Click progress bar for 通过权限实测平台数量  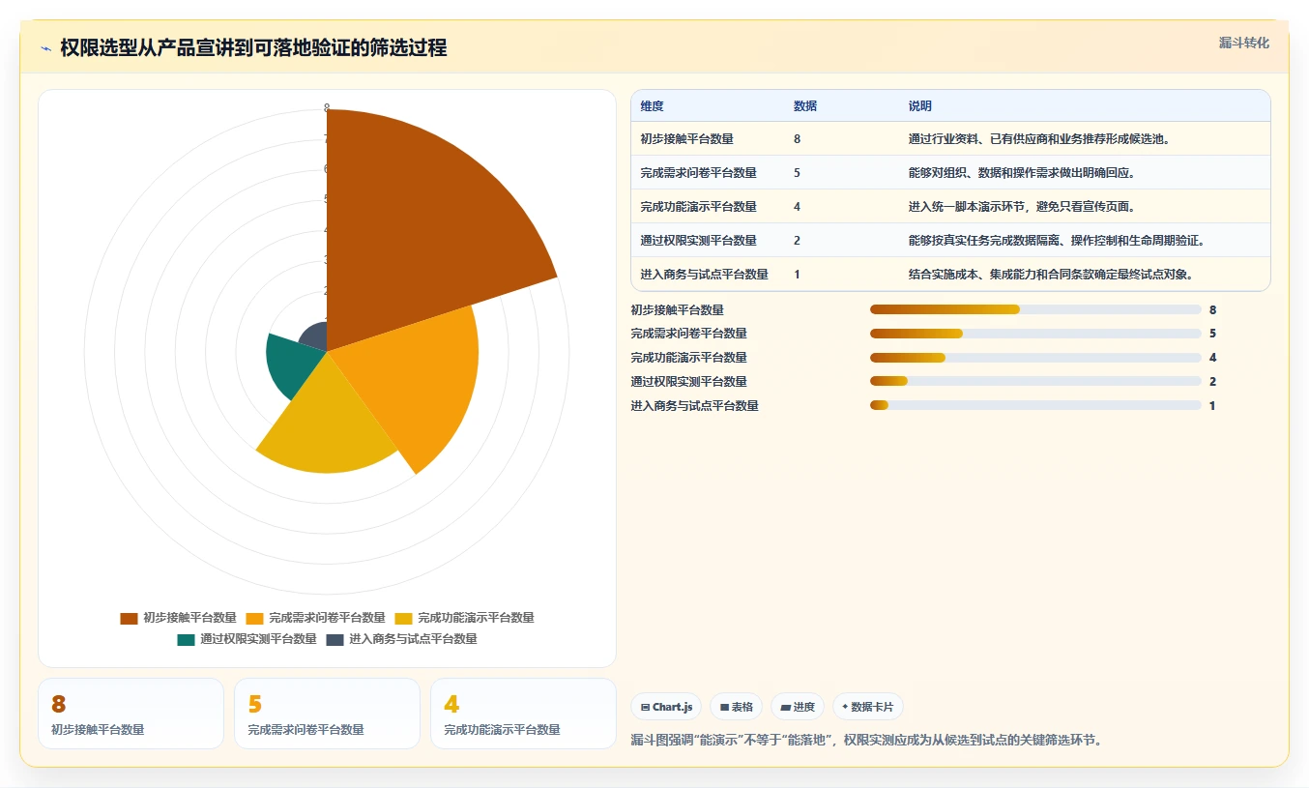coord(1035,382)
